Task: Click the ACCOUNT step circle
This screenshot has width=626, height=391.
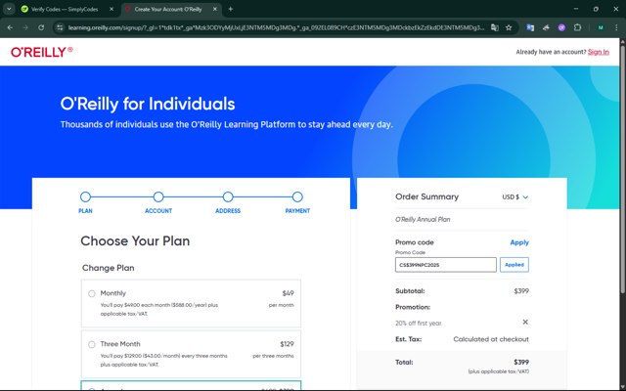Action: pyautogui.click(x=158, y=196)
